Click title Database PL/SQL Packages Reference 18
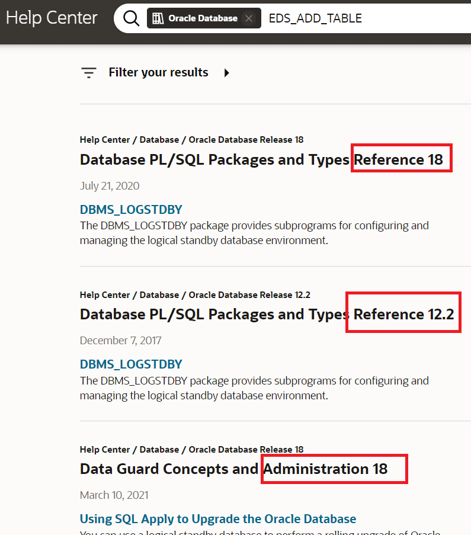 click(261, 160)
